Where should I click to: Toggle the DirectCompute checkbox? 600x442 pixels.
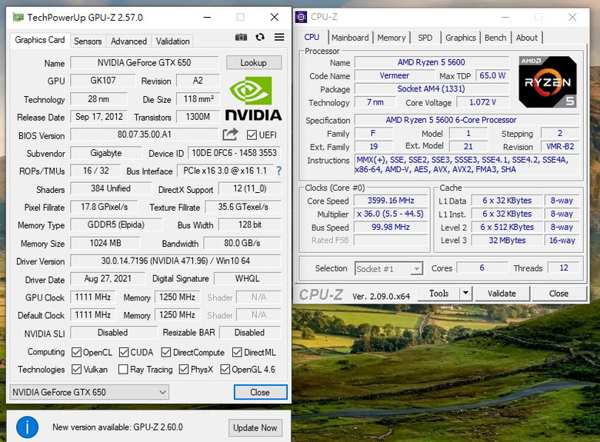click(x=165, y=352)
